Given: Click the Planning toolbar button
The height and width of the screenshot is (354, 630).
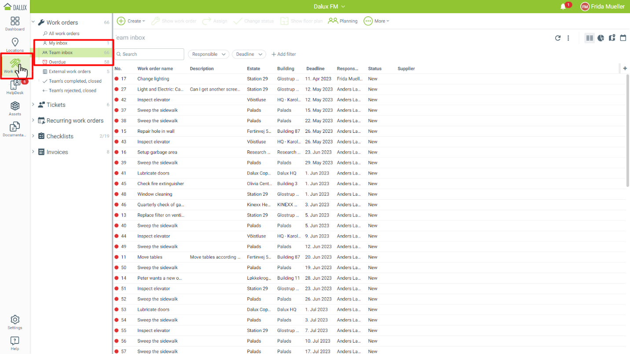Looking at the screenshot, I should (x=343, y=21).
